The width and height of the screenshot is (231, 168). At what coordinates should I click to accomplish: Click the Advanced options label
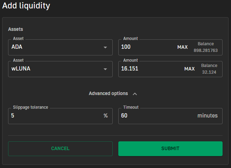pyautogui.click(x=108, y=93)
